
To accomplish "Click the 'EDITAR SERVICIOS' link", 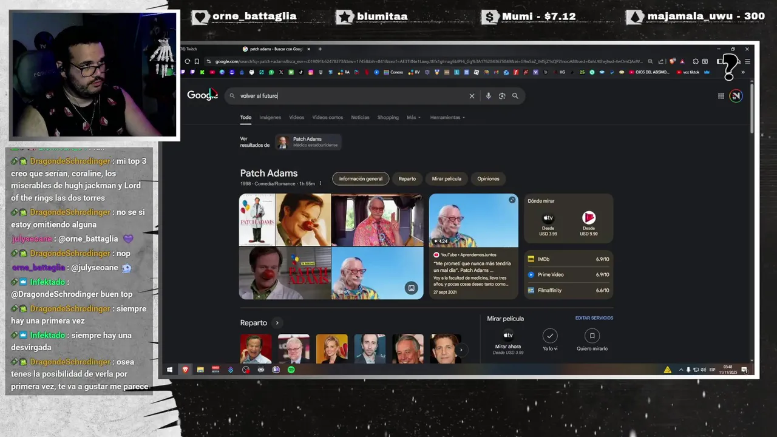I will pos(594,318).
